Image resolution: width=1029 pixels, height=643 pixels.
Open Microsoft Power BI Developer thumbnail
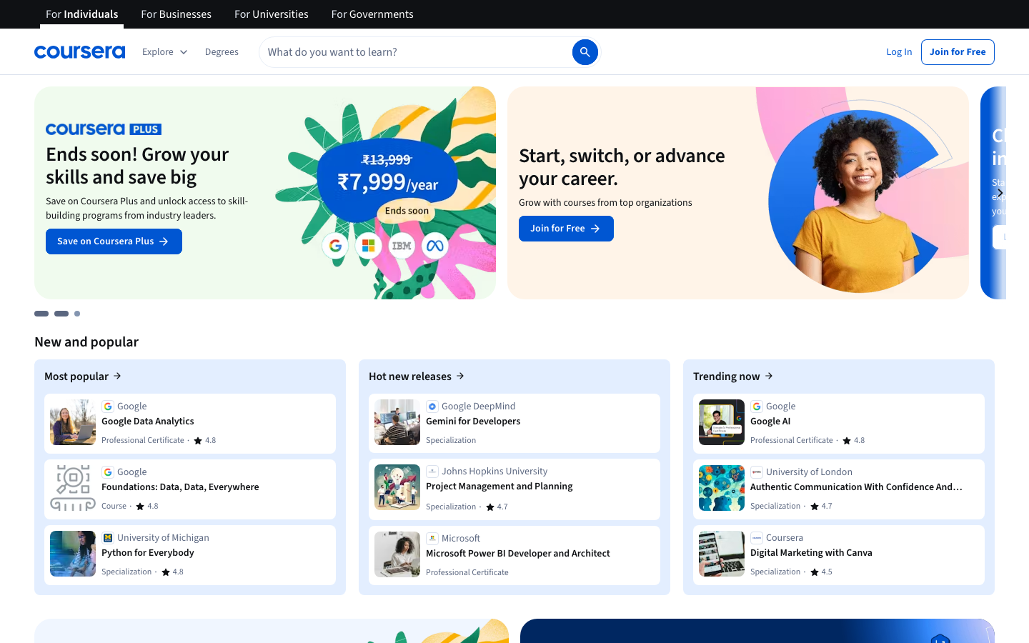click(x=397, y=554)
